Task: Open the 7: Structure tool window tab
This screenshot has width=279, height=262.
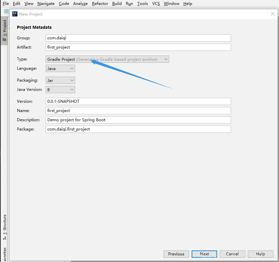Action: point(5,227)
